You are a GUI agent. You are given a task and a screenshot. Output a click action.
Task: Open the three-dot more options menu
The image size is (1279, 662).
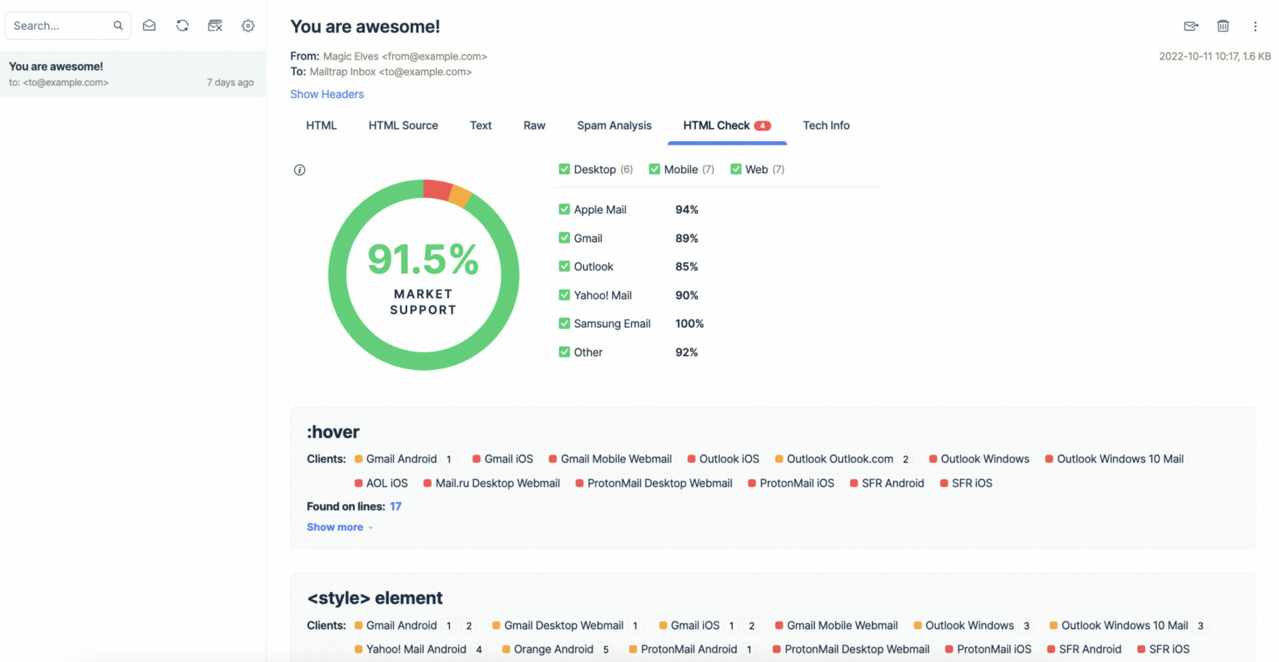tap(1254, 26)
